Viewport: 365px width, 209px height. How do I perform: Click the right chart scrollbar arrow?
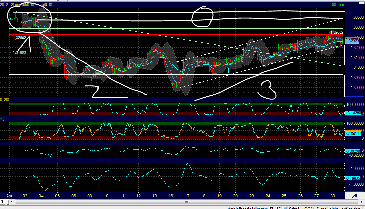tap(362, 202)
